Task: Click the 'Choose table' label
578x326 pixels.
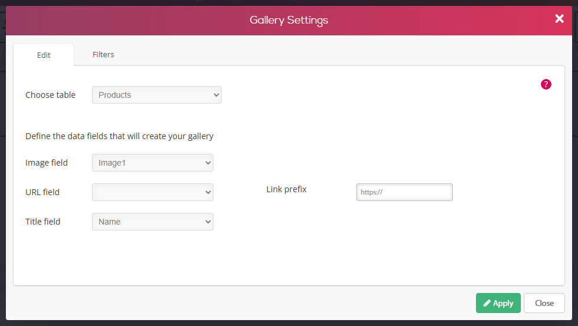Action: 51,95
